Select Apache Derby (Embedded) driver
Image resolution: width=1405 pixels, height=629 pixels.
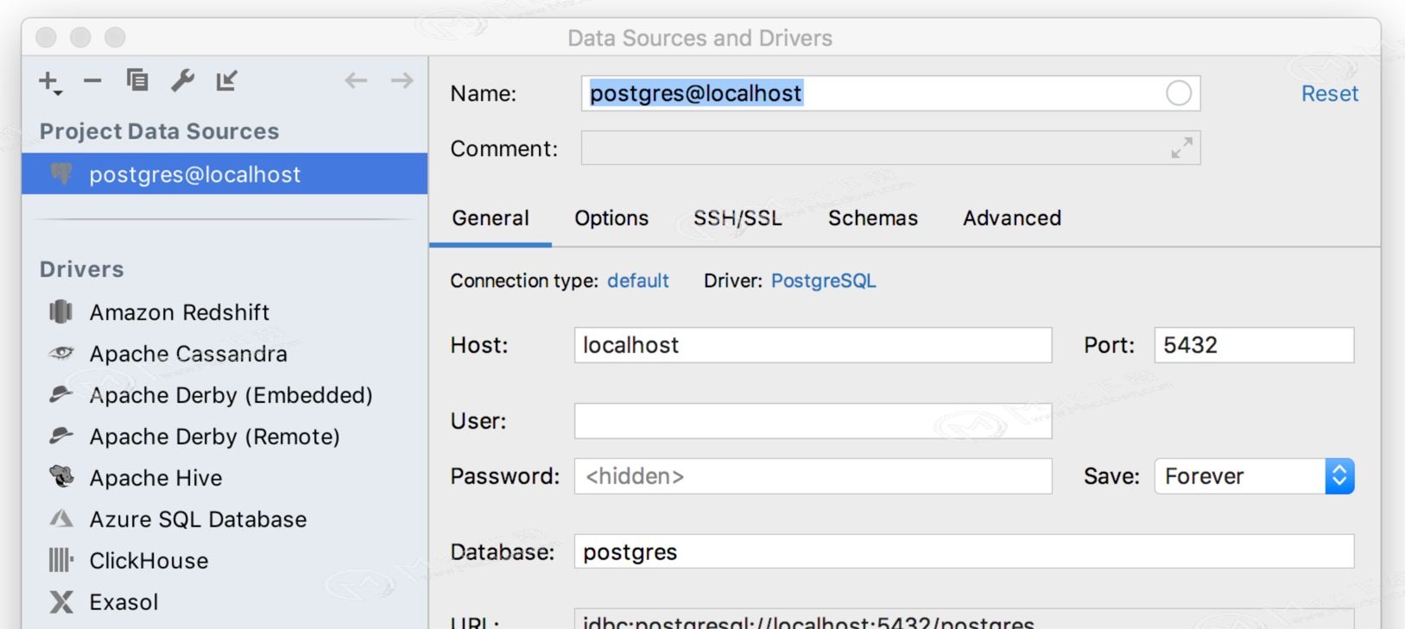231,394
